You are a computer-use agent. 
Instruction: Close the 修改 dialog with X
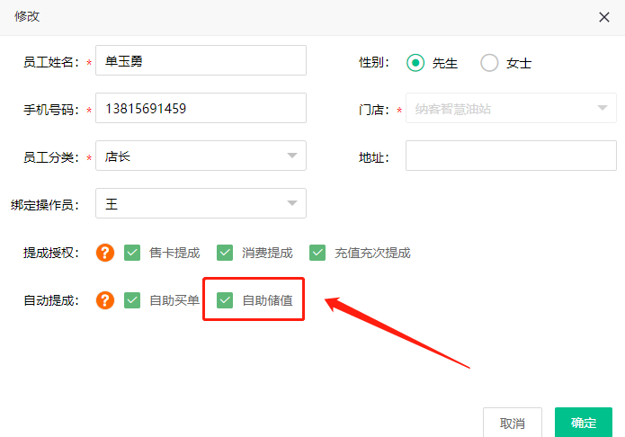click(604, 17)
